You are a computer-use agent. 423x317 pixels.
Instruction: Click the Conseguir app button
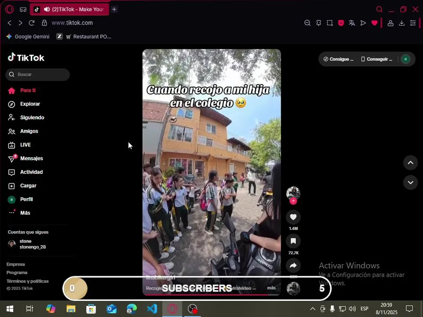377,59
